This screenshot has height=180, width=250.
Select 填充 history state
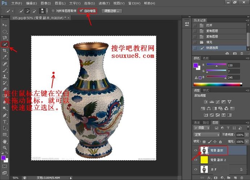220,42
